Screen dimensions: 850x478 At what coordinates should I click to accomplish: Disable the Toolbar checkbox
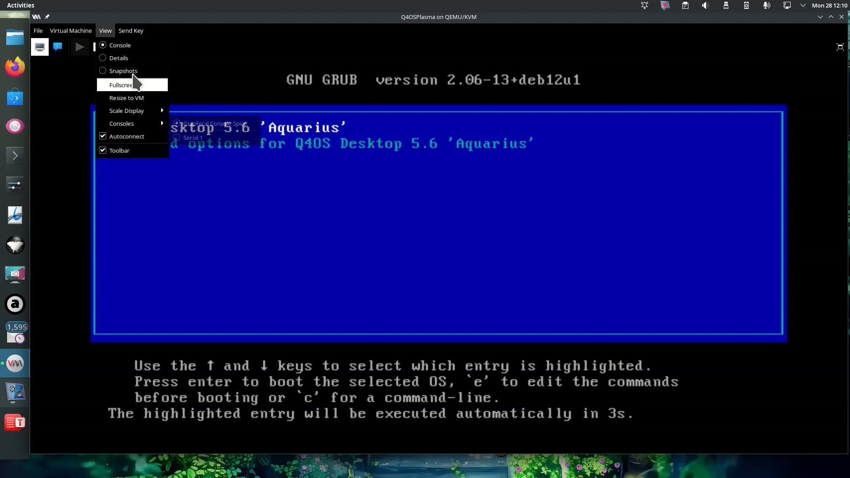(x=103, y=150)
